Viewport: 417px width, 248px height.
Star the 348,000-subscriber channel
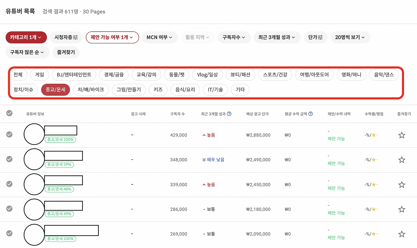[x=401, y=160]
